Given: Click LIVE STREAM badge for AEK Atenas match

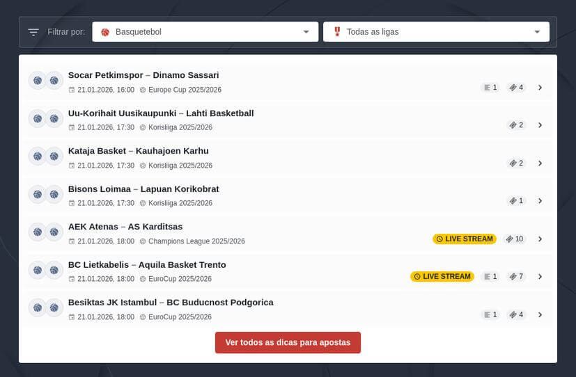Looking at the screenshot, I should tap(465, 239).
